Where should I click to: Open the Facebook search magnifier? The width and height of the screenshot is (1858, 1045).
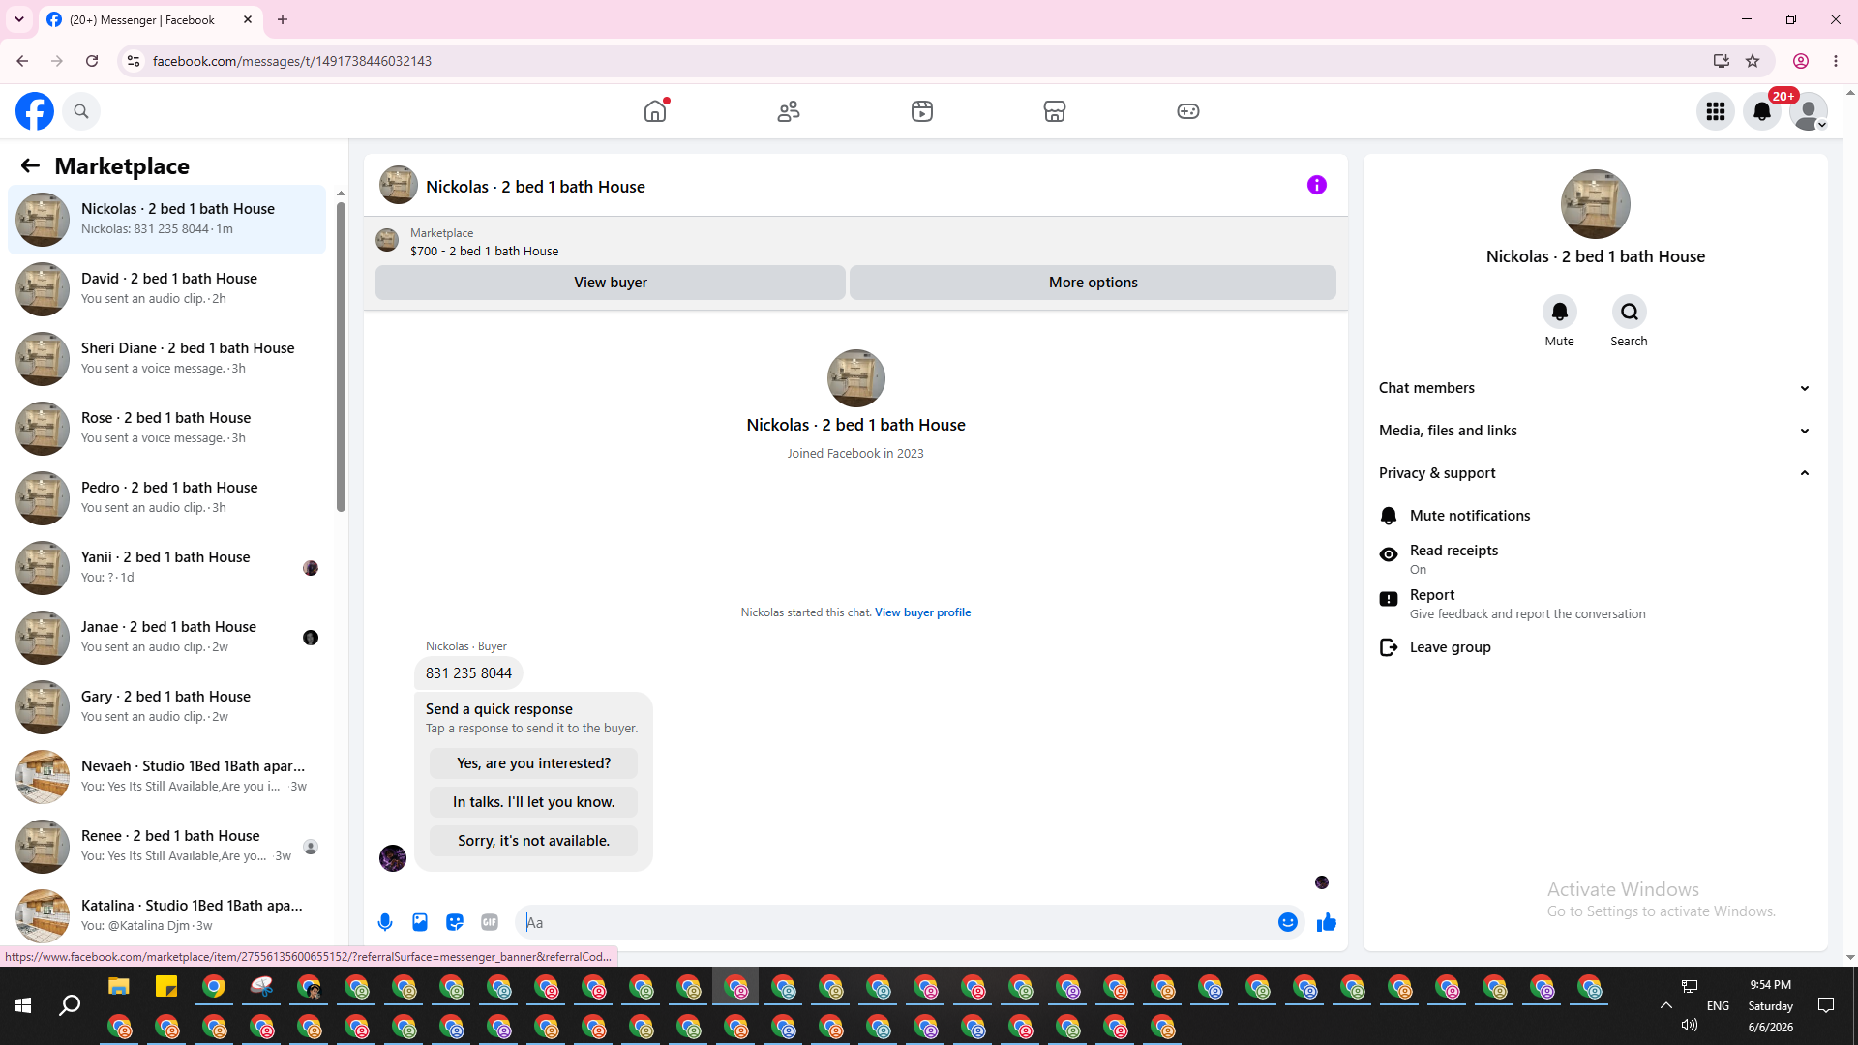pyautogui.click(x=81, y=111)
